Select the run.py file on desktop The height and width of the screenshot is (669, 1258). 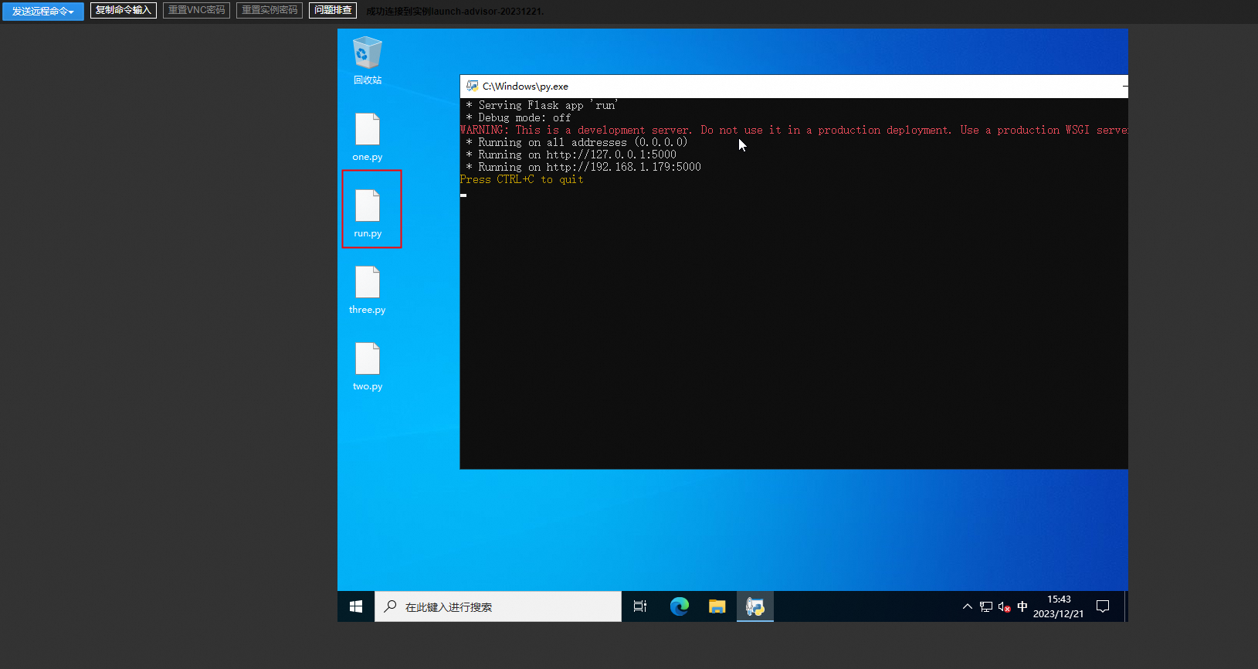click(x=368, y=213)
